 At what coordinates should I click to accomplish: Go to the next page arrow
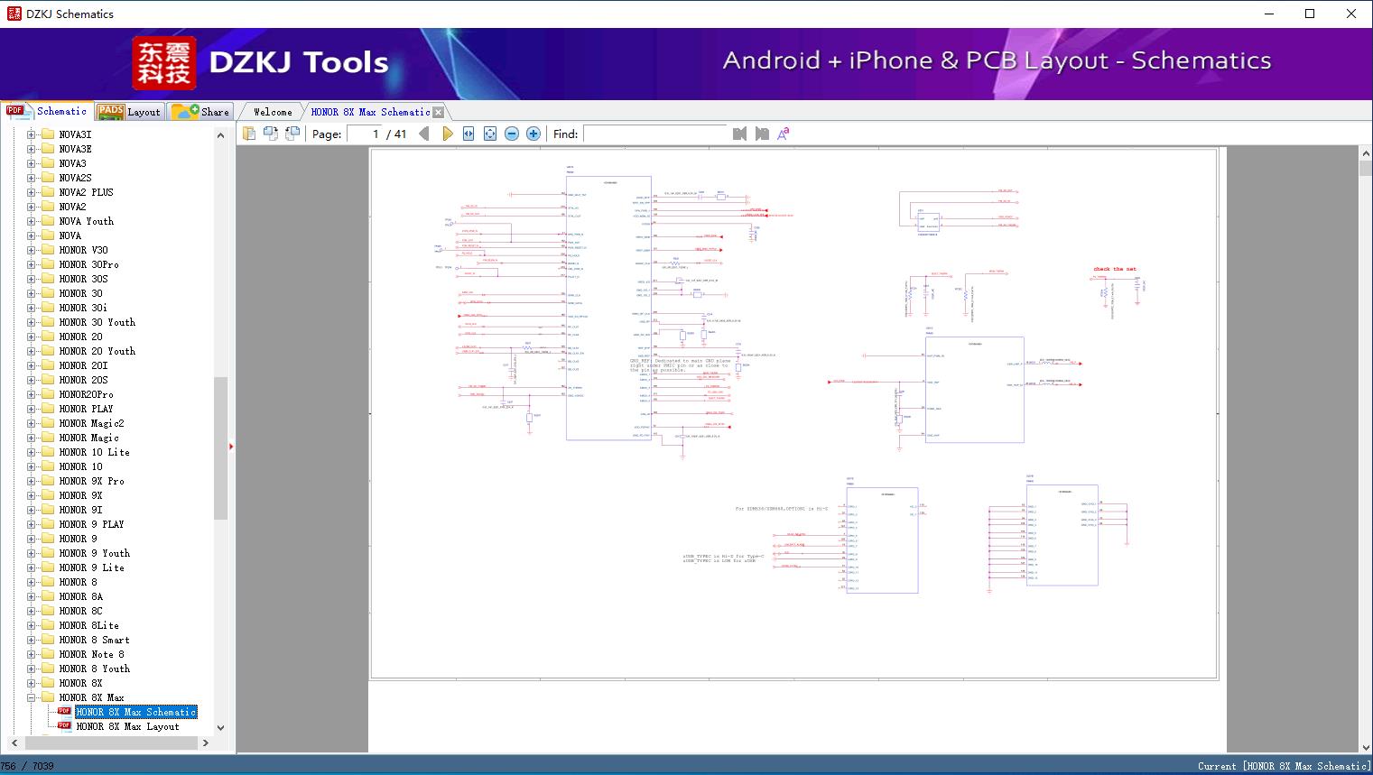click(447, 134)
